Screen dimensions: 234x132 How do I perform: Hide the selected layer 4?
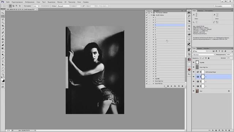tap(193, 77)
